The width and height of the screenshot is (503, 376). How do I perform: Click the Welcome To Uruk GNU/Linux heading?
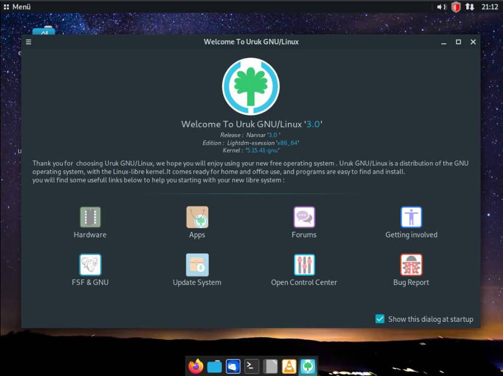tap(251, 124)
